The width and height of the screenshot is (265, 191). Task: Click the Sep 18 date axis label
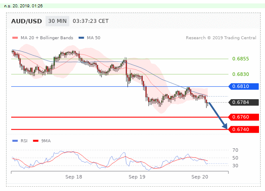click(x=74, y=177)
